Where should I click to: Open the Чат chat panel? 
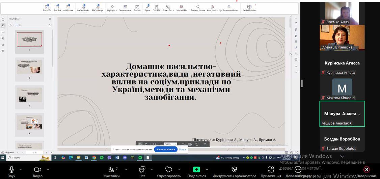(142, 171)
